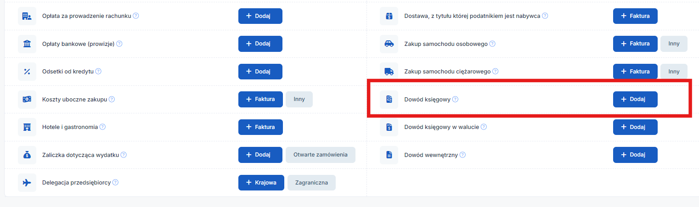
Task: Choose Inny for Koszty uboczne zakupu
Action: pyautogui.click(x=299, y=99)
